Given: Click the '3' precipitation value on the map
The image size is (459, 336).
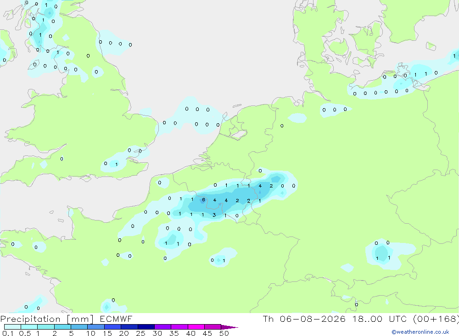Looking at the screenshot, I should pos(214,215).
